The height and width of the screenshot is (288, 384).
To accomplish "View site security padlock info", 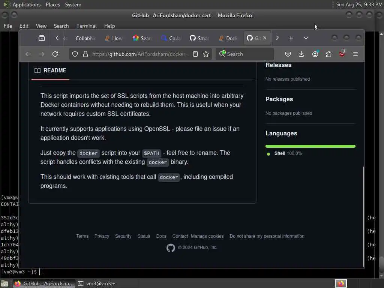I will [x=85, y=54].
